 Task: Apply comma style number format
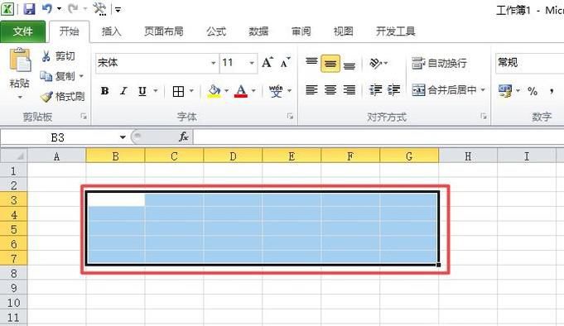coord(552,91)
